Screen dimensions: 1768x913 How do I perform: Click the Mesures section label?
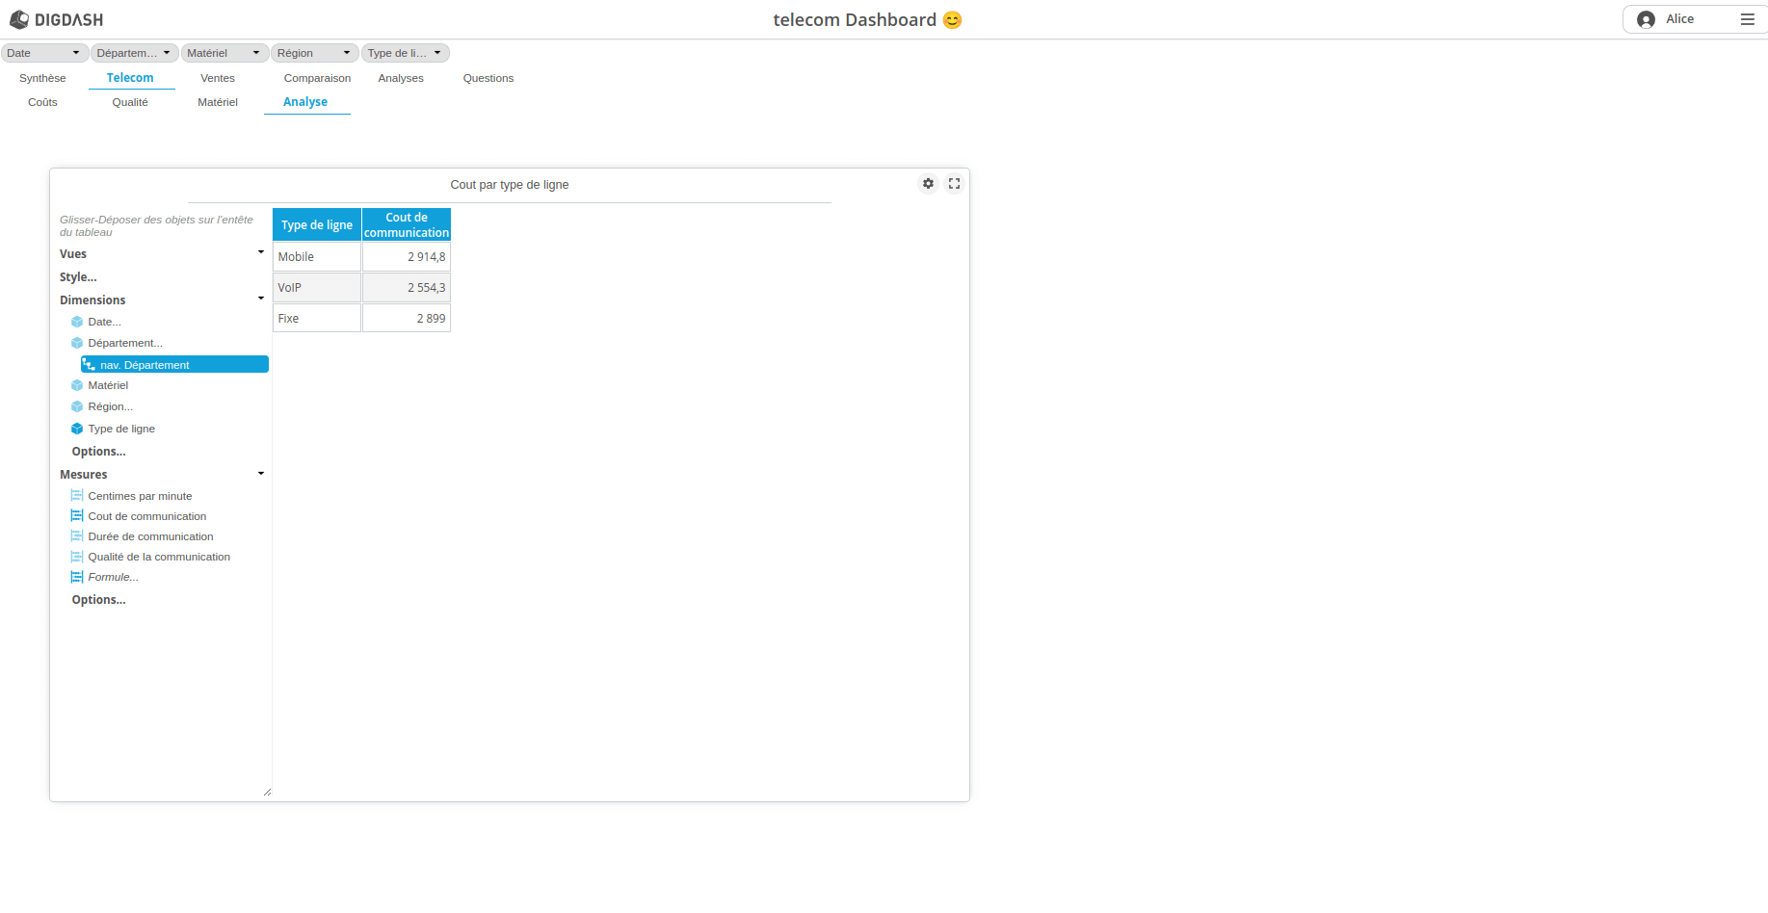click(x=84, y=475)
